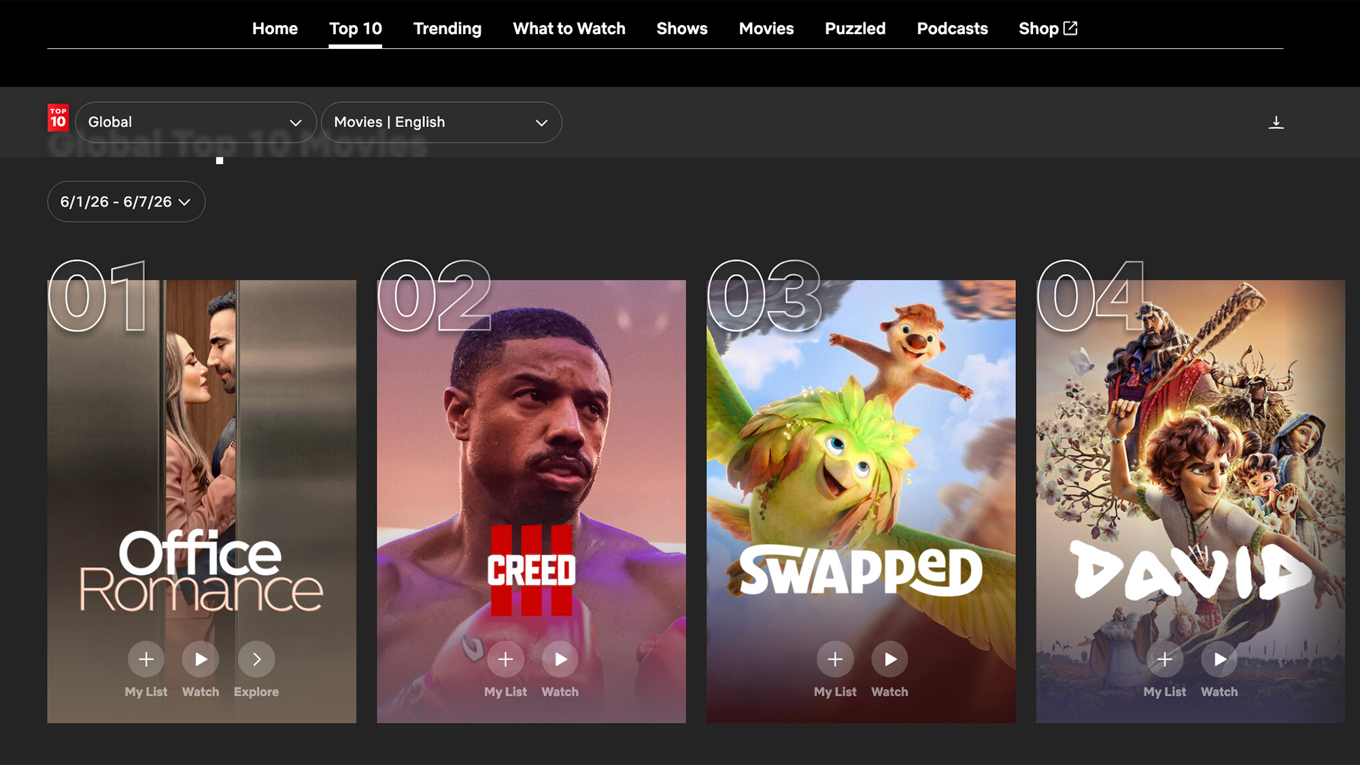Image resolution: width=1360 pixels, height=765 pixels.
Task: Visit the Puzzled section
Action: tap(855, 29)
